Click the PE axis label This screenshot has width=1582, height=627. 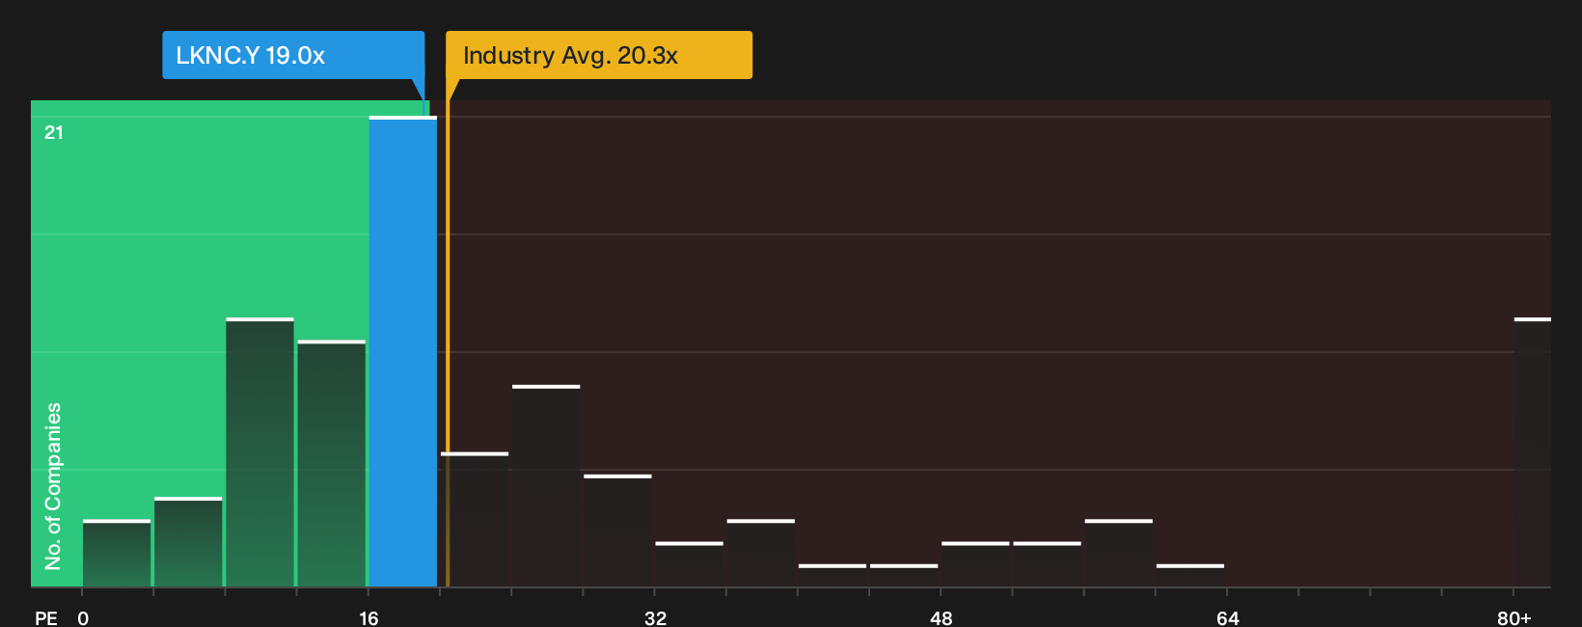45,617
